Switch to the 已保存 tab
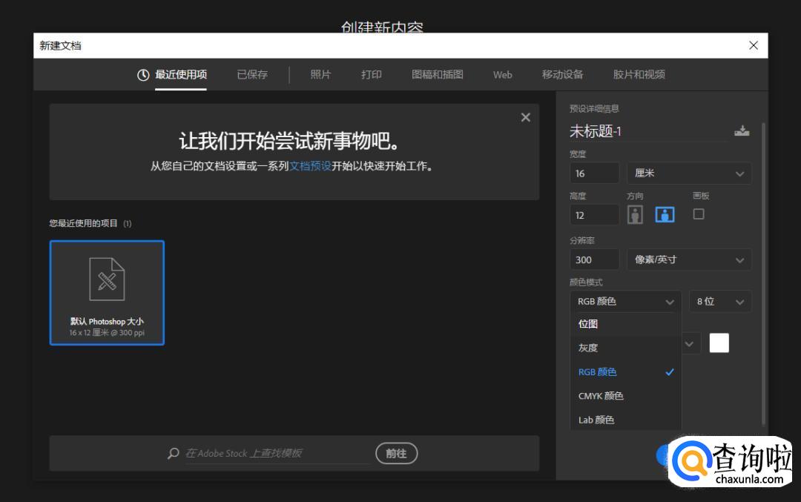 pyautogui.click(x=252, y=75)
